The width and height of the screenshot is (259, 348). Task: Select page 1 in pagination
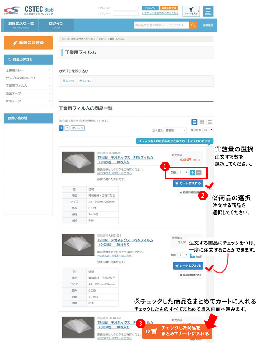pos(61,128)
